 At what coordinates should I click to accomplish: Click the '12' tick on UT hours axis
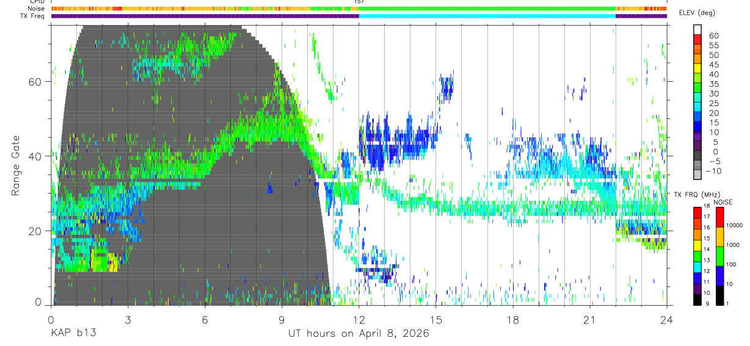pyautogui.click(x=359, y=320)
